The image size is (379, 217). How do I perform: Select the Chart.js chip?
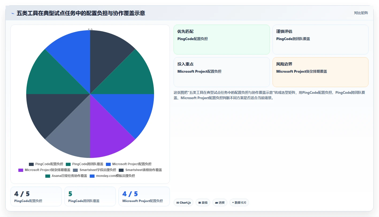click(x=183, y=203)
